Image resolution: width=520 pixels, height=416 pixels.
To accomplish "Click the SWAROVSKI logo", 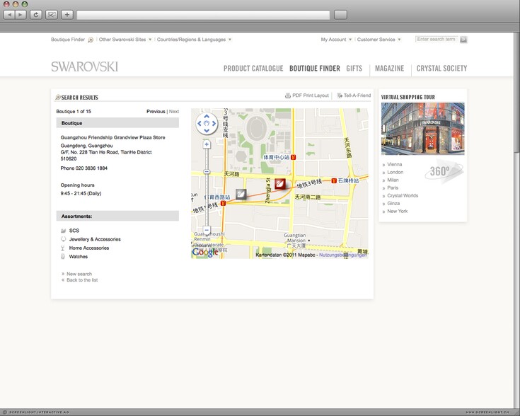I will coord(85,67).
